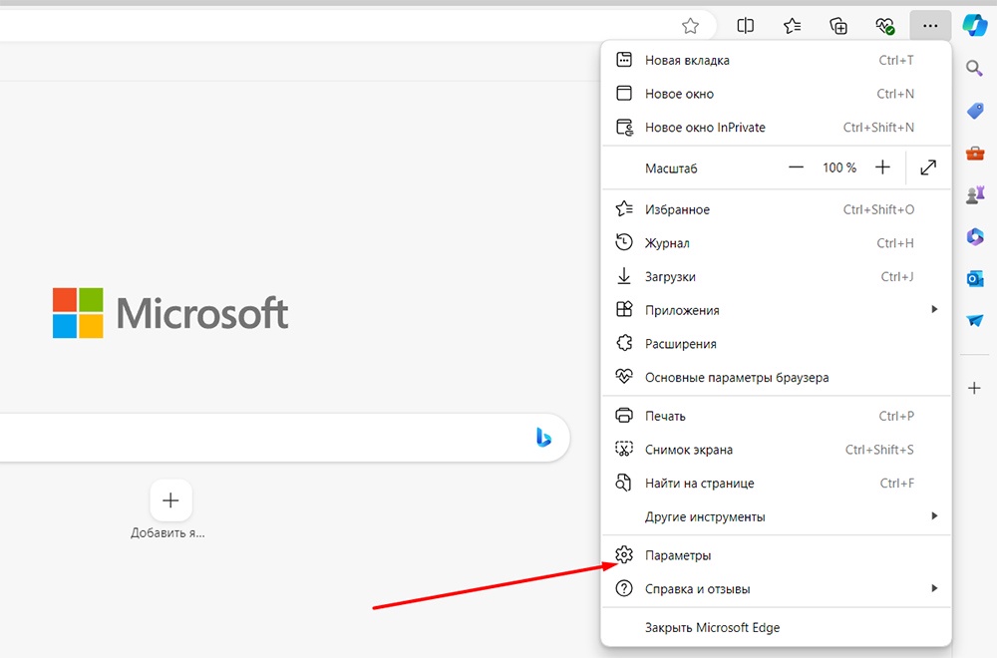Select 'Найти на странице' menu item

[x=776, y=484]
